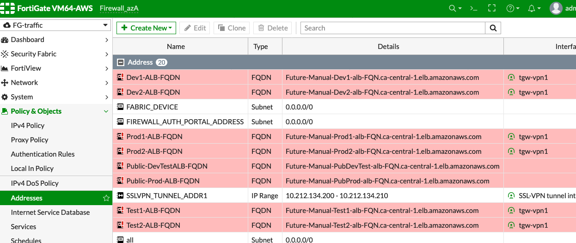Viewport: 576px width, 243px height.
Task: Click the favorite star next to Addresses
Action: pyautogui.click(x=106, y=198)
